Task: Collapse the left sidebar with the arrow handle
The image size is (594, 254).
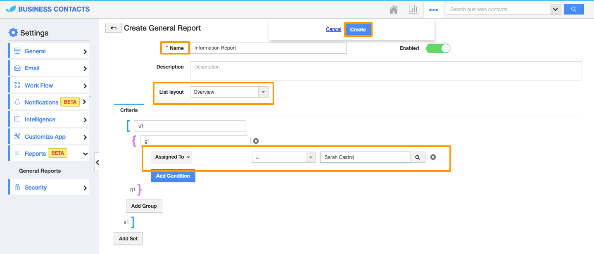Action: (97, 162)
